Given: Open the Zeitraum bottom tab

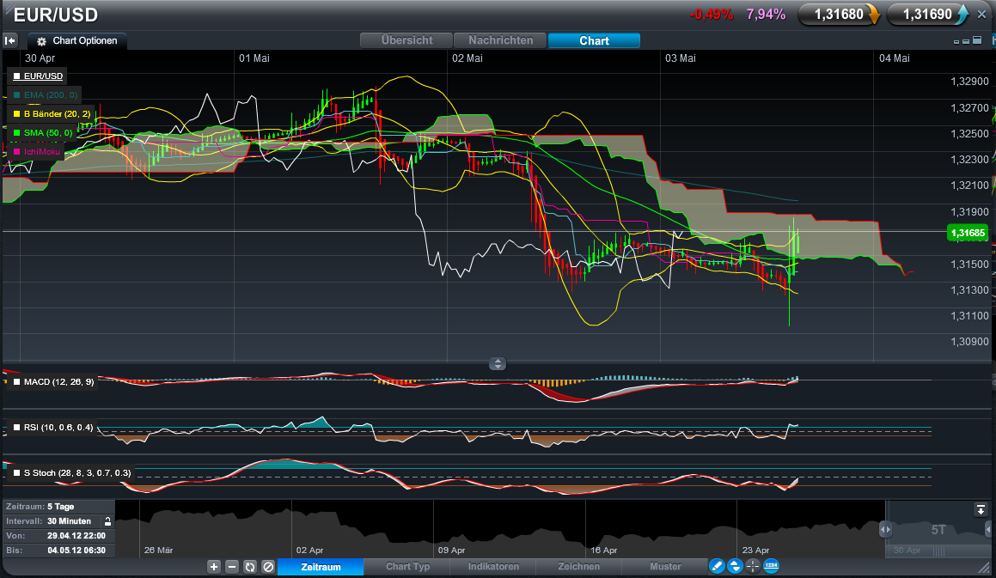Looking at the screenshot, I should [x=321, y=567].
